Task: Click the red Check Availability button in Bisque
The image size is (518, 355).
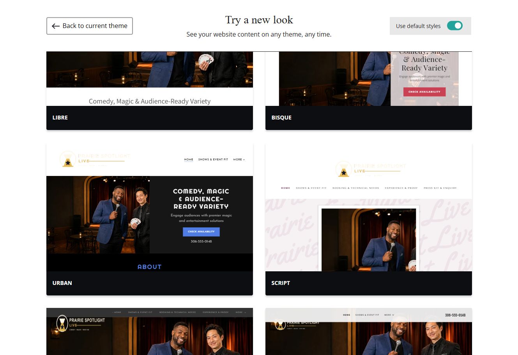Action: (x=424, y=92)
